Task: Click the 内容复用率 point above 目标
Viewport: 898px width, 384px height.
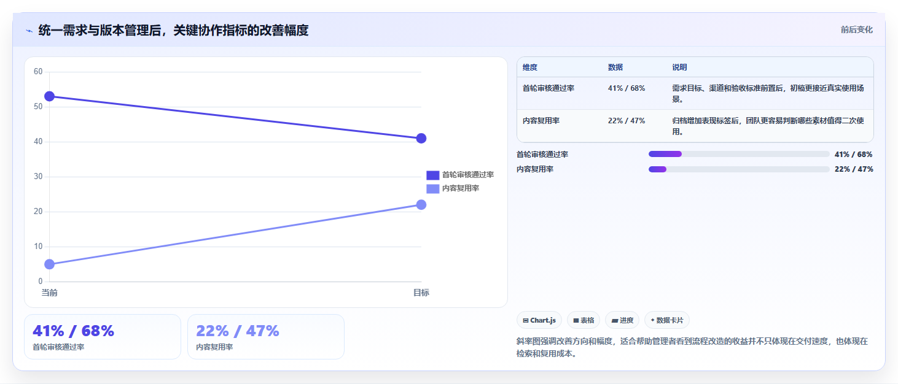Action: click(x=421, y=204)
